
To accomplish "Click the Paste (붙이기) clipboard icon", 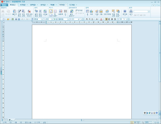I will pyautogui.click(x=14, y=11).
